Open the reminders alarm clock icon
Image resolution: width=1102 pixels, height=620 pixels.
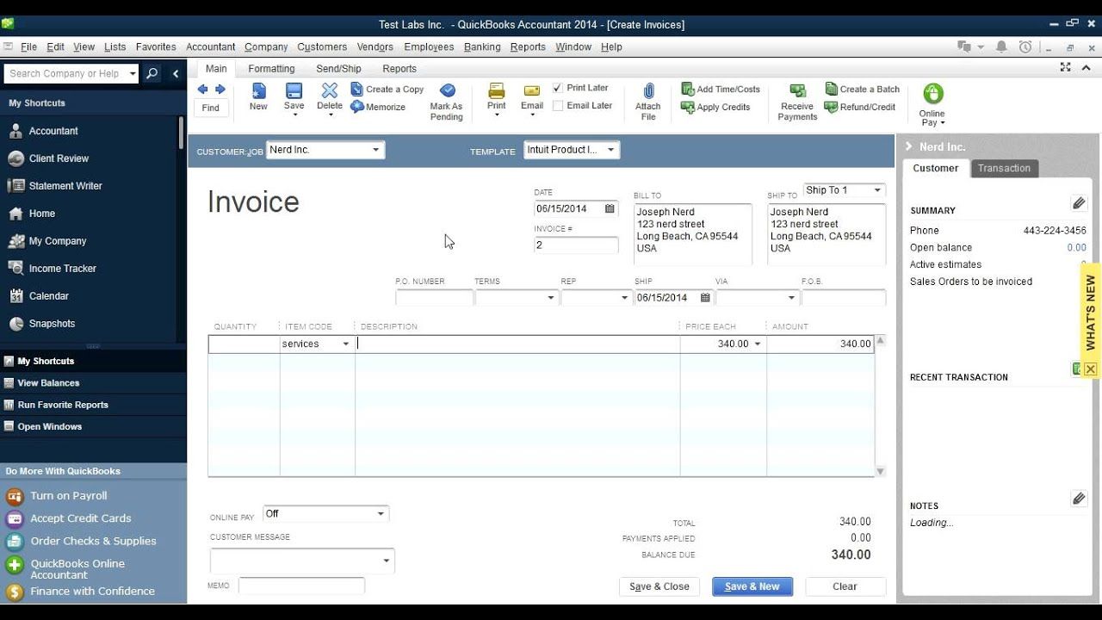1025,47
